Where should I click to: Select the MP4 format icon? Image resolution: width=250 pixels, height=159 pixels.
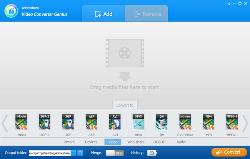click(x=208, y=122)
